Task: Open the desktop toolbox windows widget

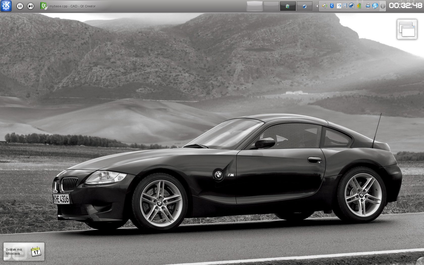Action: (x=407, y=29)
